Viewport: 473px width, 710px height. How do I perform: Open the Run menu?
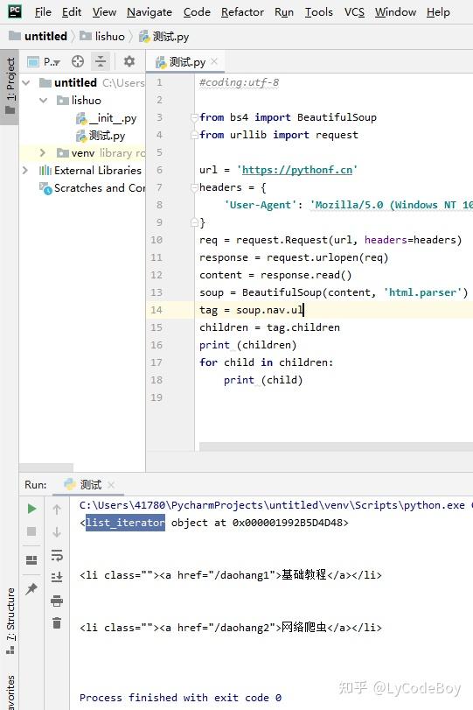coord(284,11)
